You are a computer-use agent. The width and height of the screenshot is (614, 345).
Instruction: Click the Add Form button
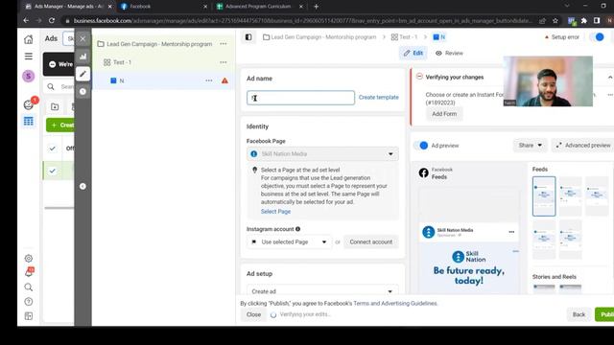(x=444, y=114)
